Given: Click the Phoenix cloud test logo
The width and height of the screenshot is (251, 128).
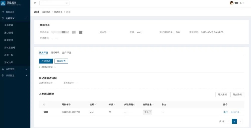Looking at the screenshot, I should point(11,3).
